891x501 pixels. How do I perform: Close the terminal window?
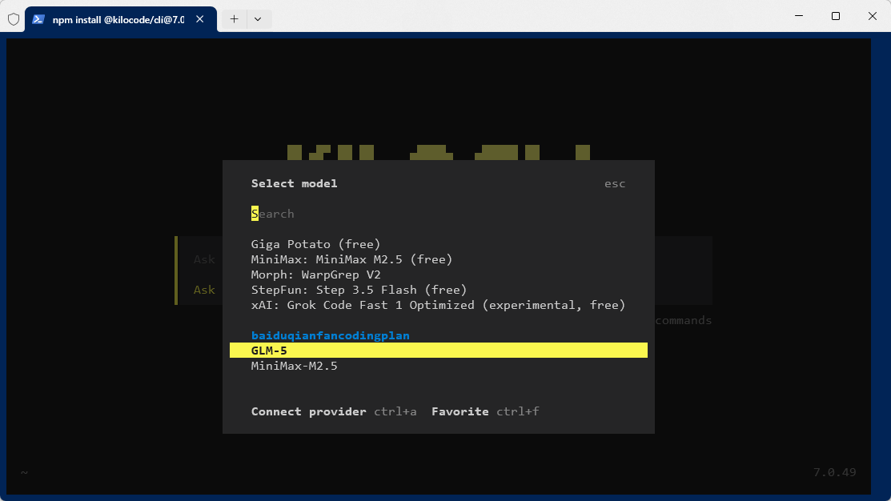872,16
